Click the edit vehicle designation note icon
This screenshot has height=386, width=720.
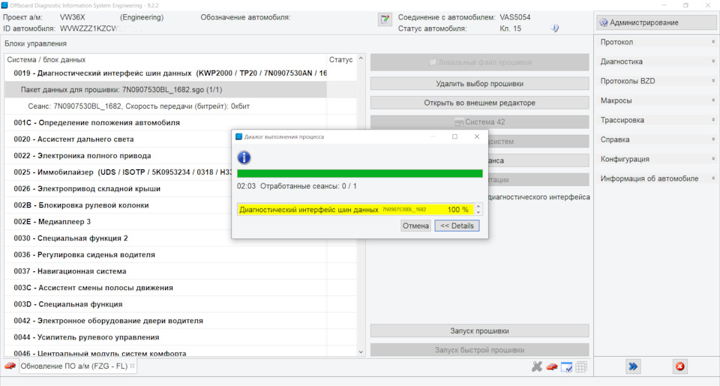click(x=385, y=19)
